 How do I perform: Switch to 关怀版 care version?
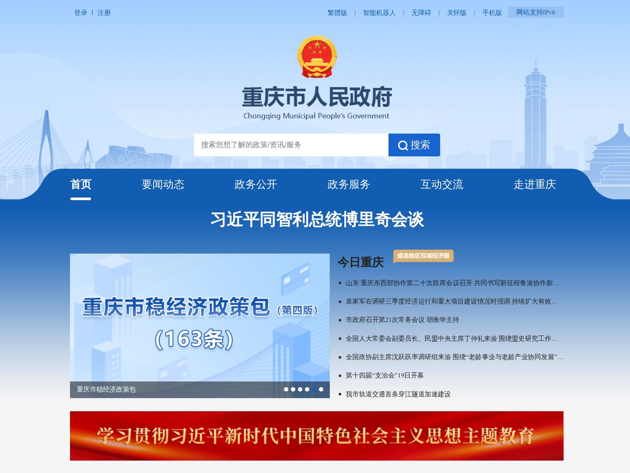pyautogui.click(x=457, y=13)
